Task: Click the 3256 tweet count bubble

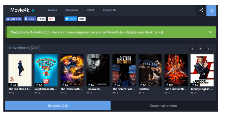Action: click(82, 19)
